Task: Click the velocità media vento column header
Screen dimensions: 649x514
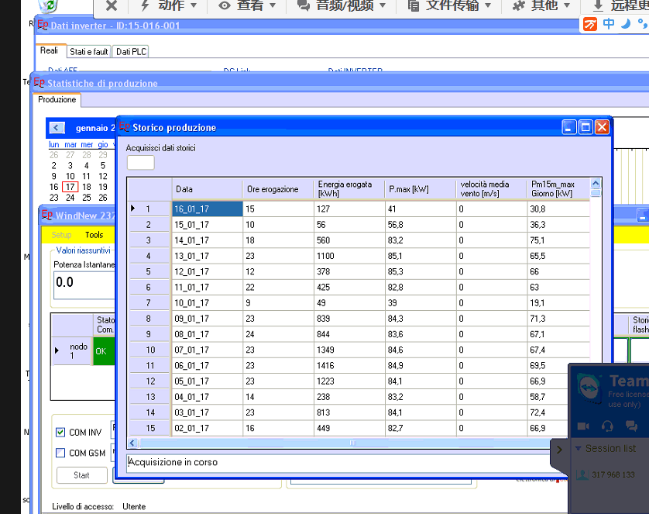Action: (x=492, y=189)
